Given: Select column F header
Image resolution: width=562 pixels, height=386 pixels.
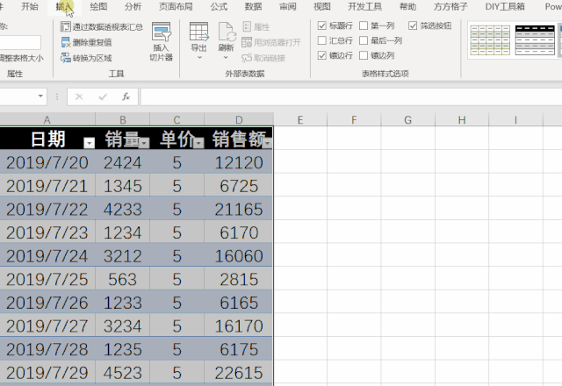Looking at the screenshot, I should 354,119.
